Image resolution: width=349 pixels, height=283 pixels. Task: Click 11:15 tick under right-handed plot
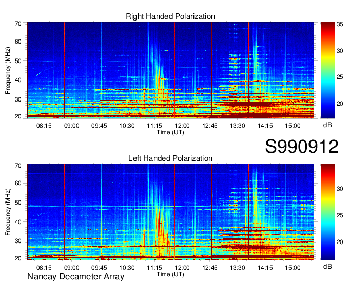[x=154, y=126]
